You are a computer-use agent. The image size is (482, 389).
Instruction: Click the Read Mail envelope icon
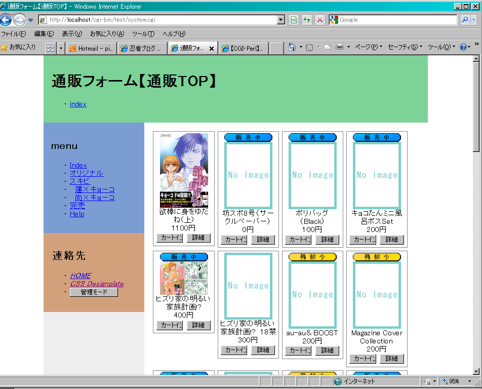click(x=328, y=47)
